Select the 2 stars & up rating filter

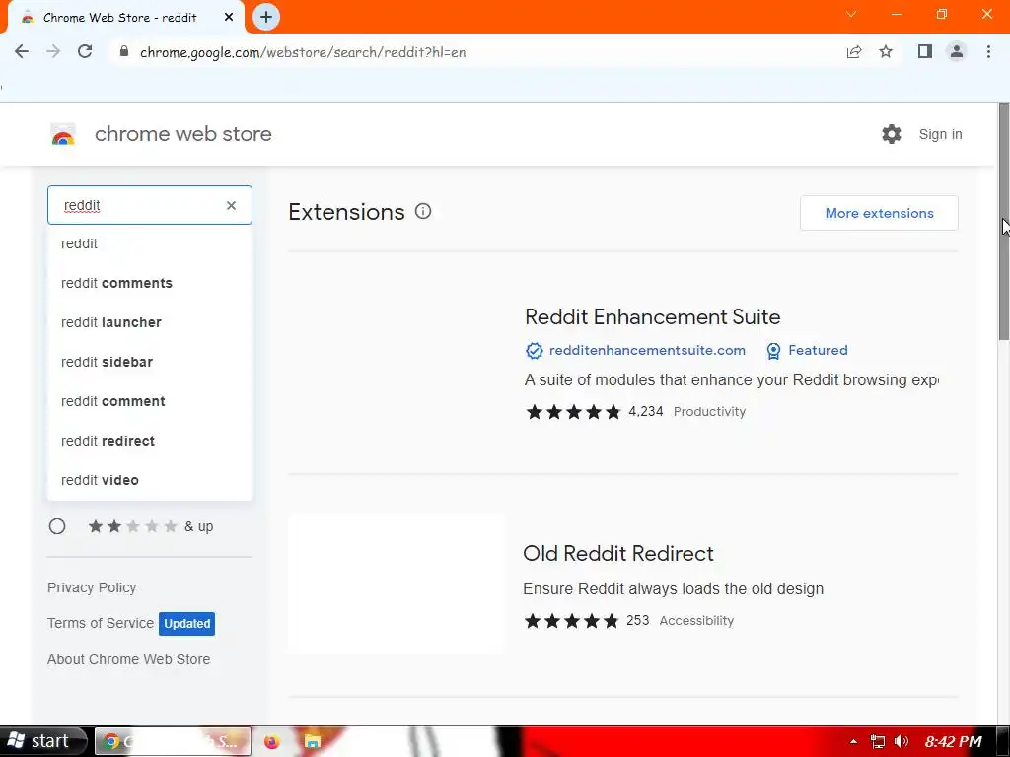(57, 526)
